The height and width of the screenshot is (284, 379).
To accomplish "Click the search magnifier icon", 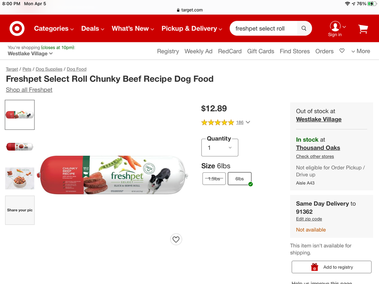I will click(x=304, y=28).
